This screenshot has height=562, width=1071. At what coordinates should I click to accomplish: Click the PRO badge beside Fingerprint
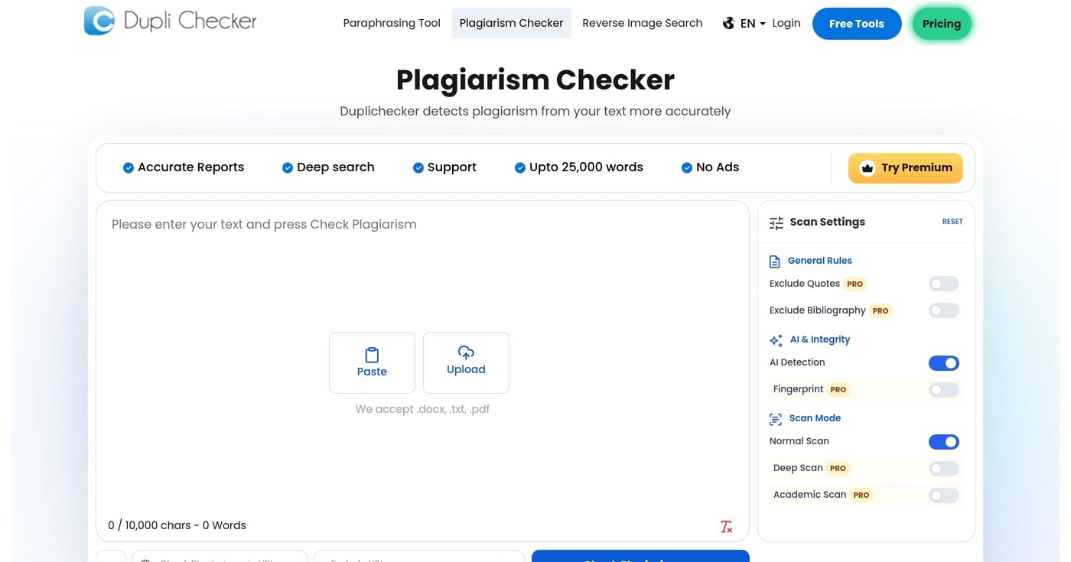point(838,389)
